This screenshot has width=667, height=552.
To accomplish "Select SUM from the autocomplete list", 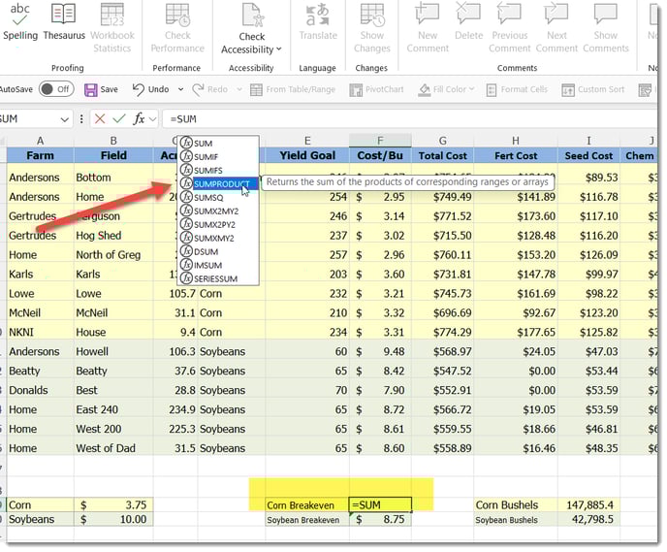I will coord(218,144).
